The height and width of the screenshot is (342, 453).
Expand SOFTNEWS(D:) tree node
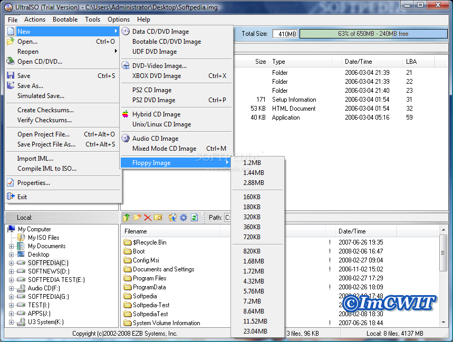pos(11,271)
